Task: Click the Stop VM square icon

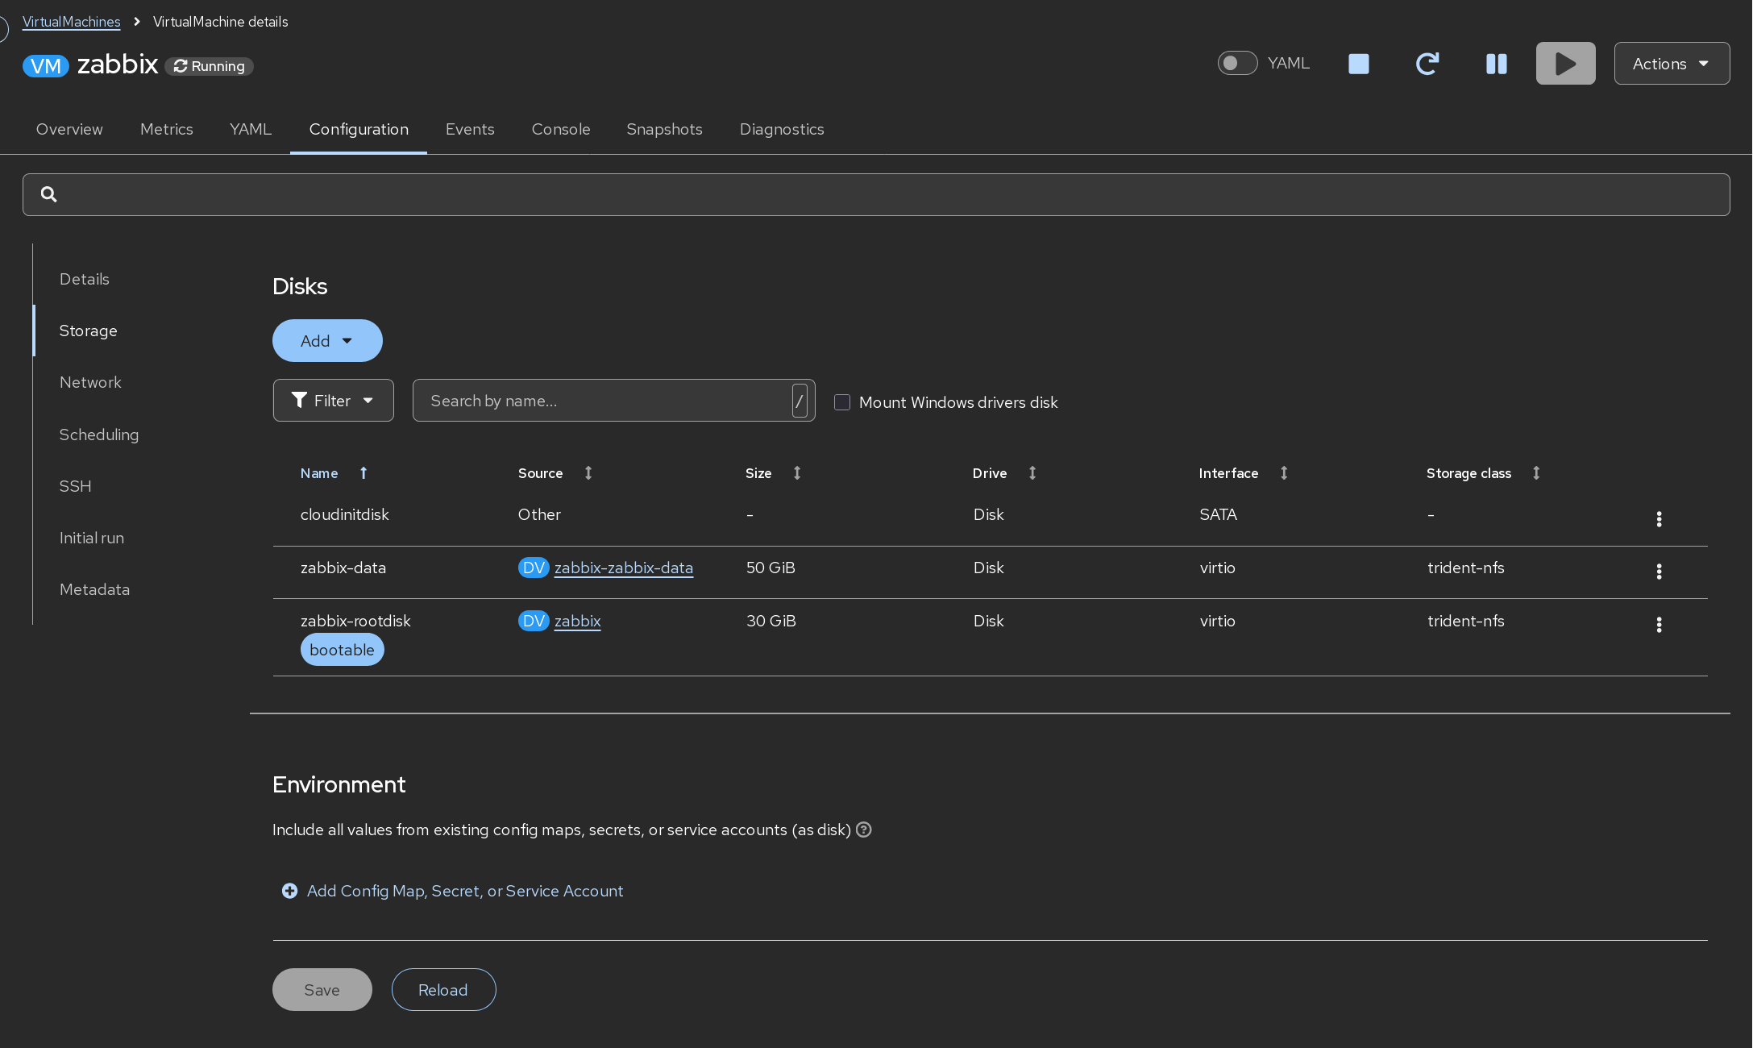Action: pyautogui.click(x=1359, y=64)
